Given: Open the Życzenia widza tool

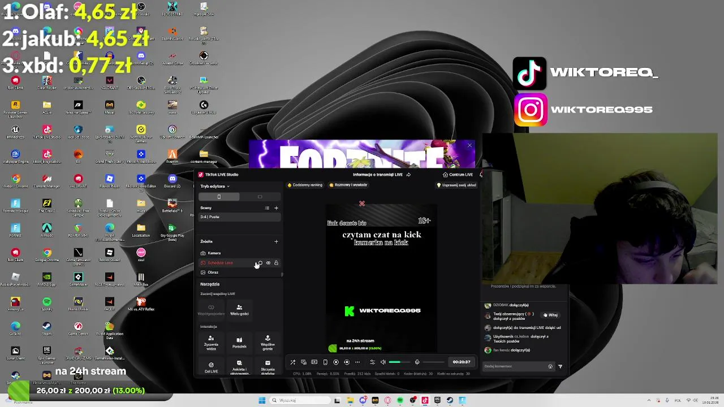Looking at the screenshot, I should pos(211,343).
